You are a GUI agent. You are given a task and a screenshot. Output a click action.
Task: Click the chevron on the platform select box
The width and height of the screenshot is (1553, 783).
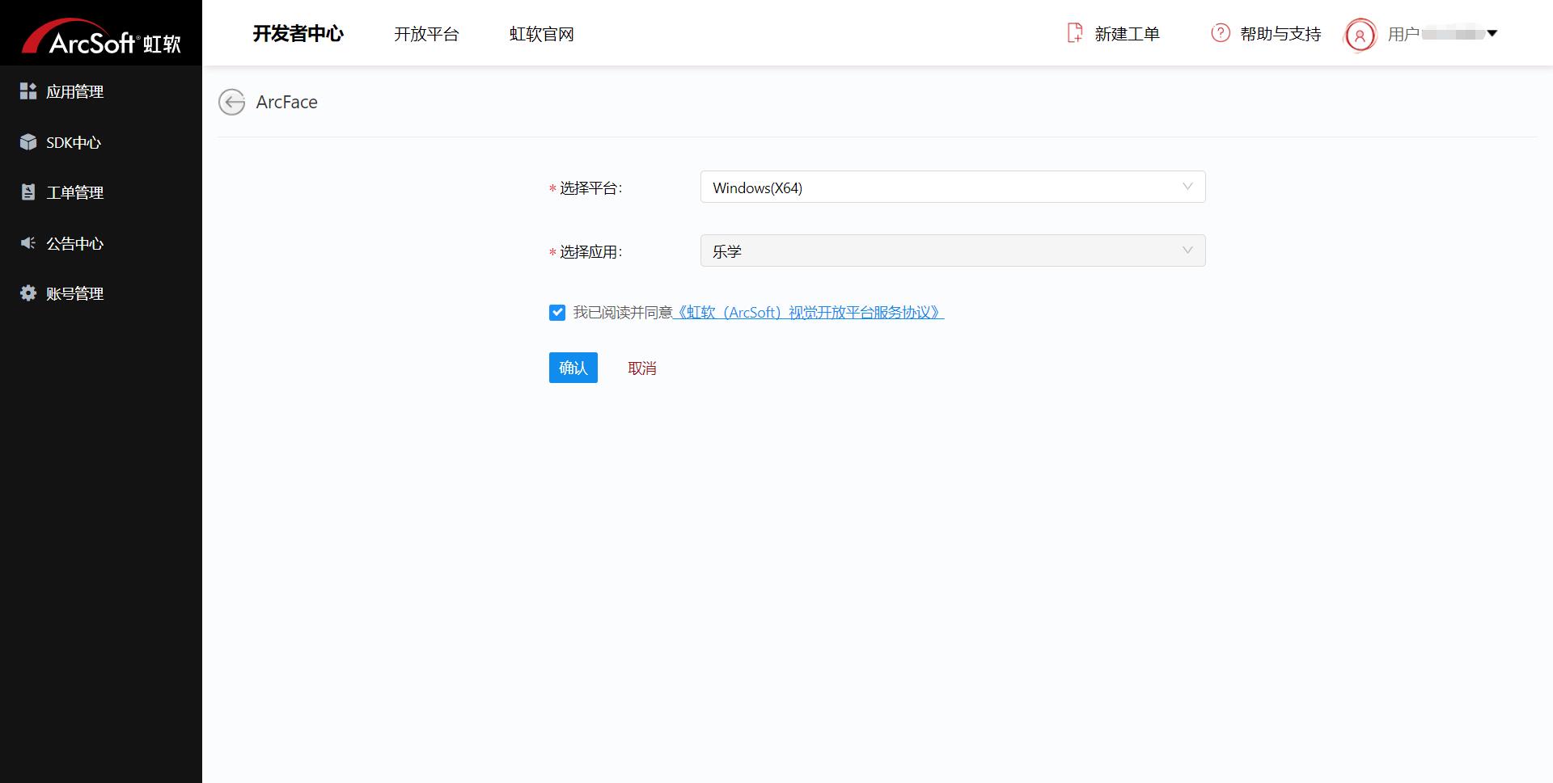1187,187
